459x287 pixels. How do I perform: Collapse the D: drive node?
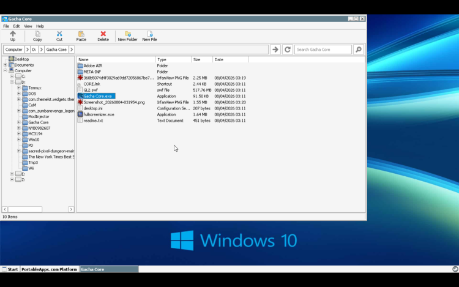coord(12,82)
